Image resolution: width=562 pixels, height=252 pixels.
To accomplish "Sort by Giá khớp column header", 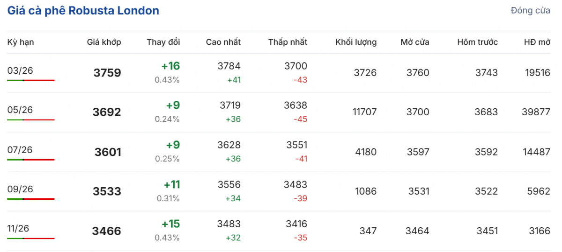I will 104,42.
